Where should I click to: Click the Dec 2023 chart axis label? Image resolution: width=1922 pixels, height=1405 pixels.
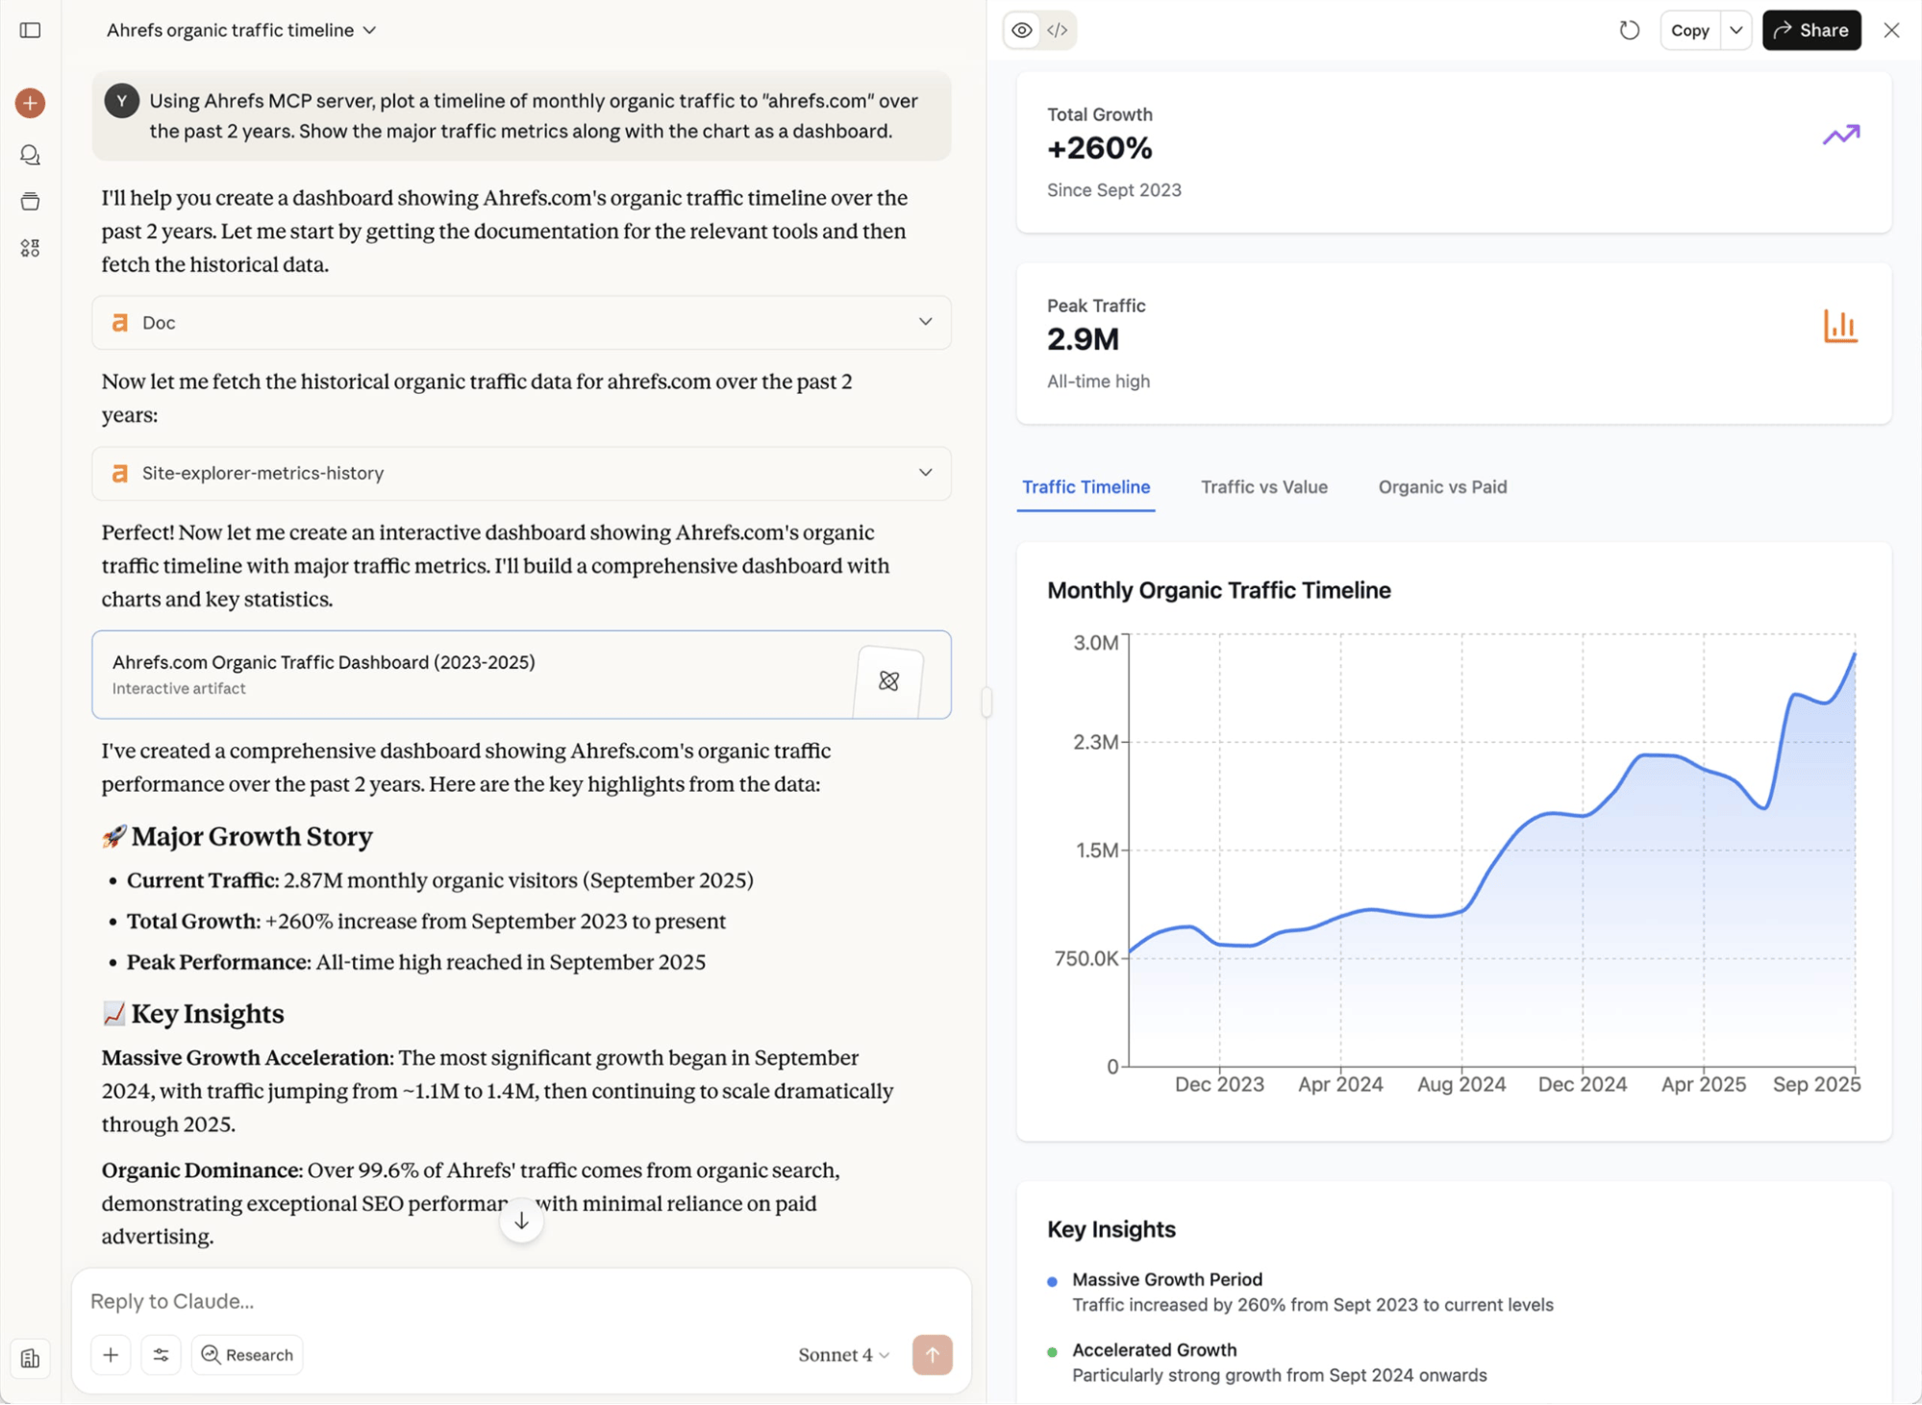(x=1219, y=1084)
